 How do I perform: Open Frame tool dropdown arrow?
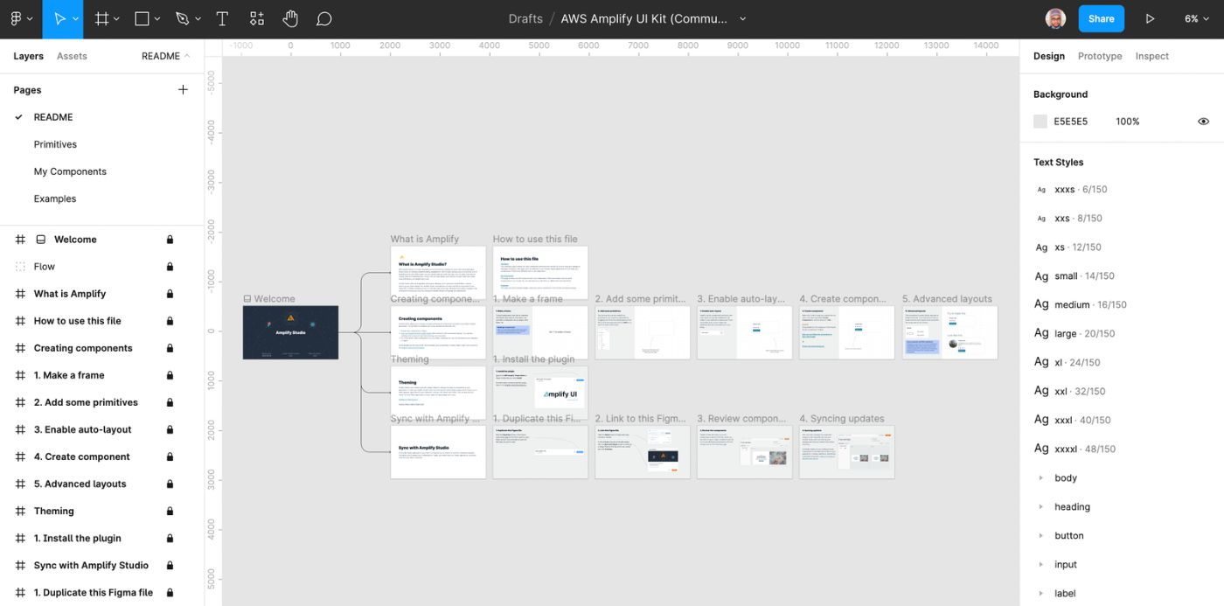coord(117,19)
